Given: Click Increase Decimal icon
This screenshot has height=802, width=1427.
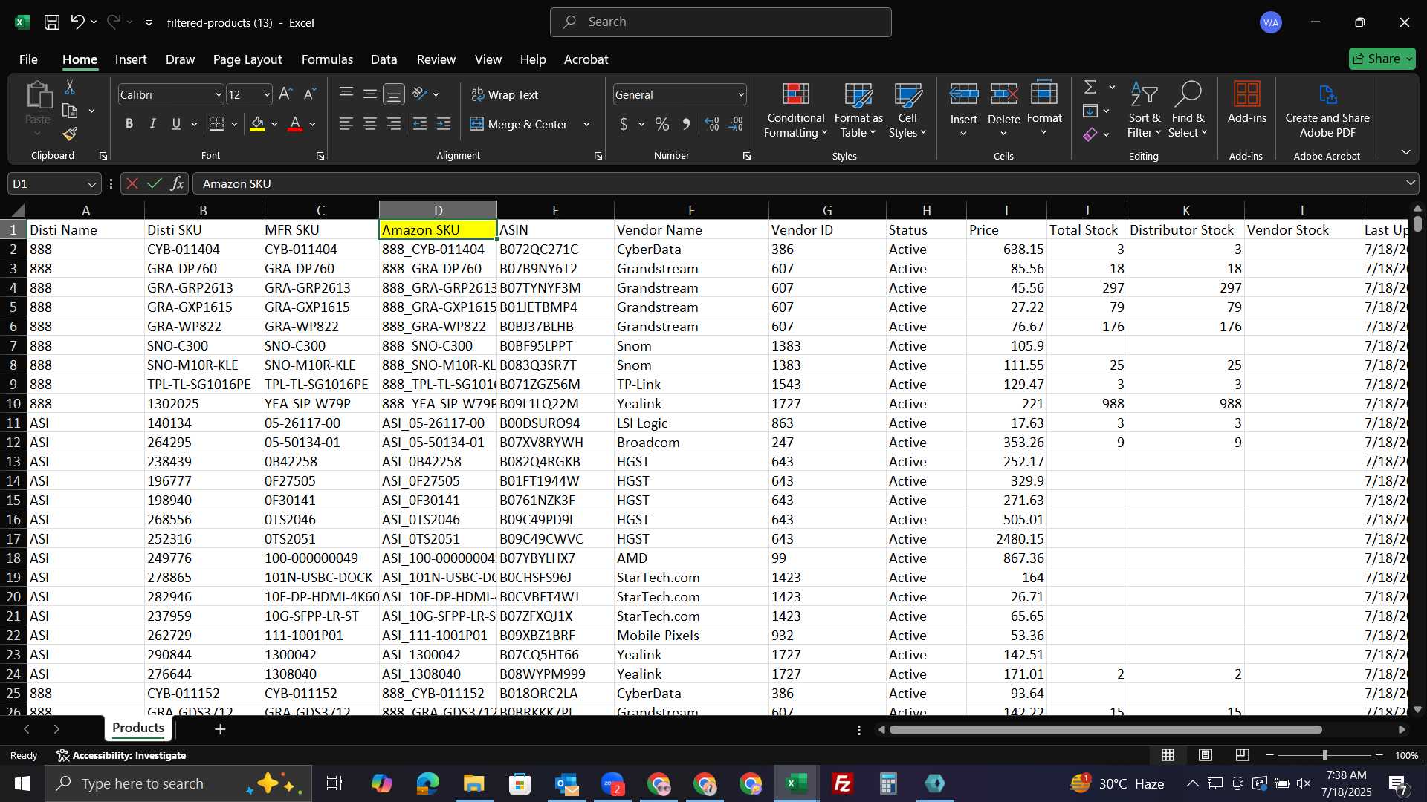Looking at the screenshot, I should coord(712,124).
